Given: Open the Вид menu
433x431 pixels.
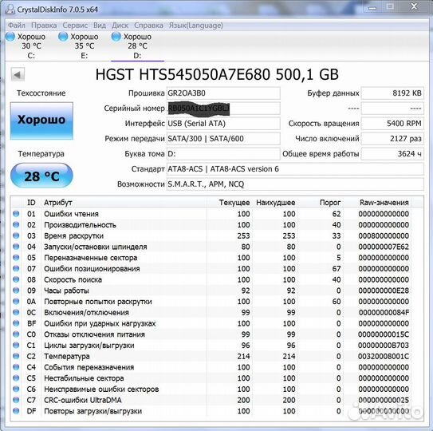Looking at the screenshot, I should [x=100, y=26].
